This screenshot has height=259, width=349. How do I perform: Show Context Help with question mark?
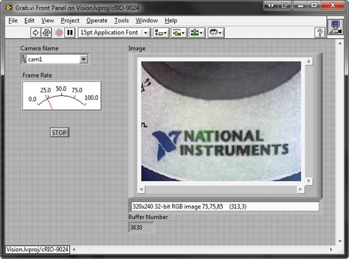(320, 33)
